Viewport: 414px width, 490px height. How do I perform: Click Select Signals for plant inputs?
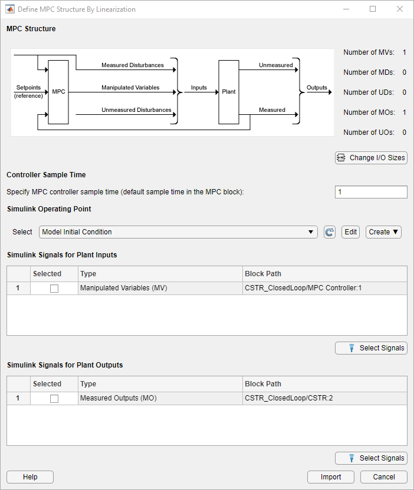point(371,348)
